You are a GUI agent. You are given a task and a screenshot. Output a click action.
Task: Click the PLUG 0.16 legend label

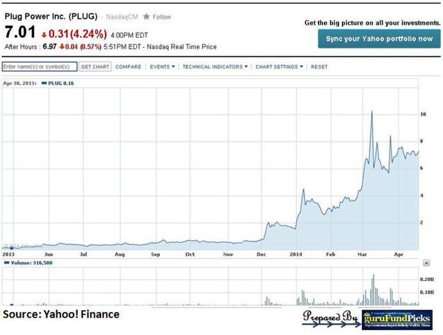coord(61,83)
